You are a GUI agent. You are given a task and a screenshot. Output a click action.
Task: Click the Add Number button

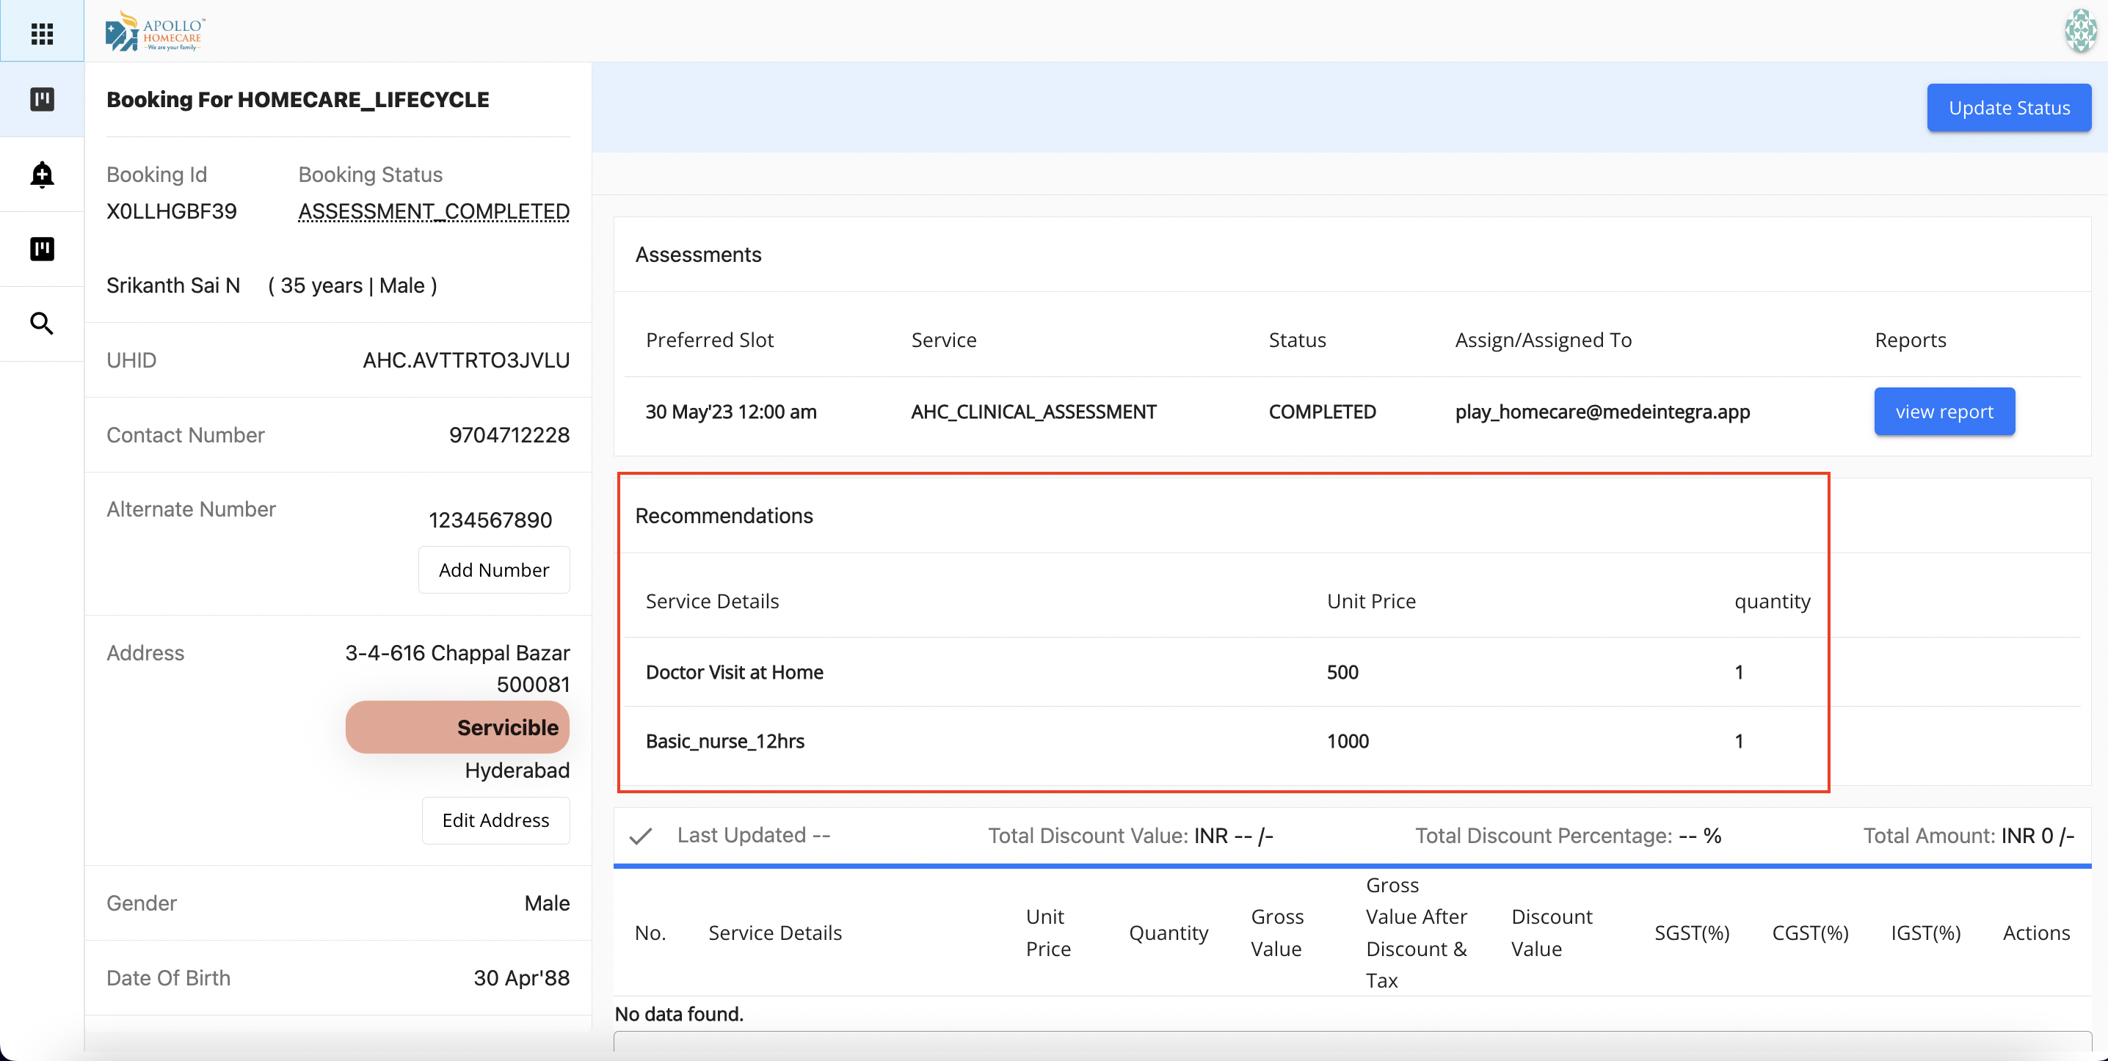click(493, 569)
